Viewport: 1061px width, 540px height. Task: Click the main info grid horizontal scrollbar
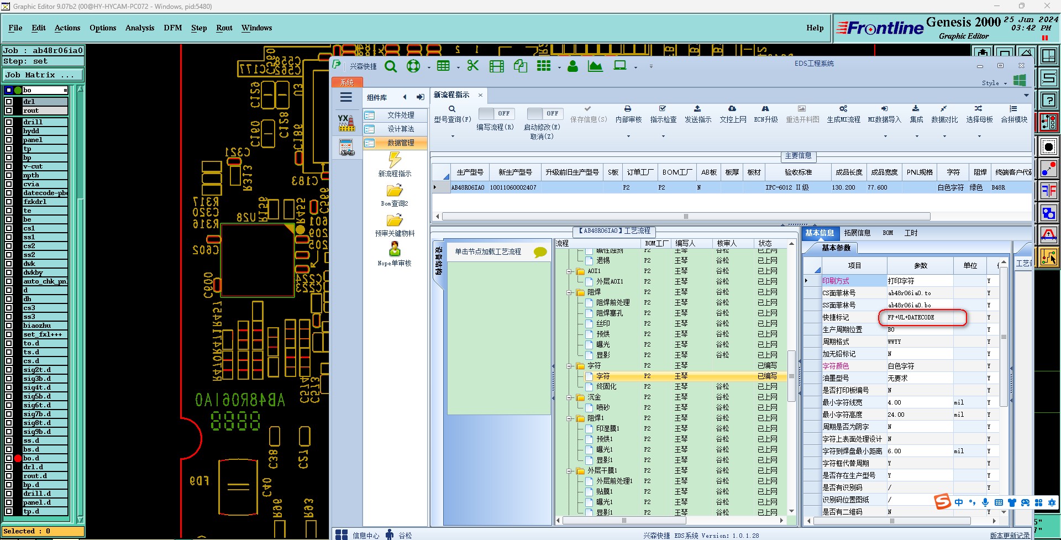685,217
